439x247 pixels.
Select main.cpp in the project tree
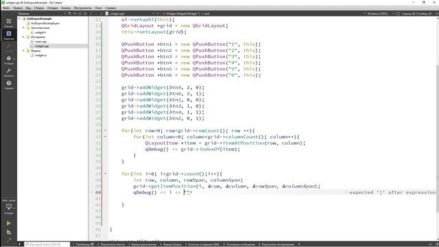41,41
